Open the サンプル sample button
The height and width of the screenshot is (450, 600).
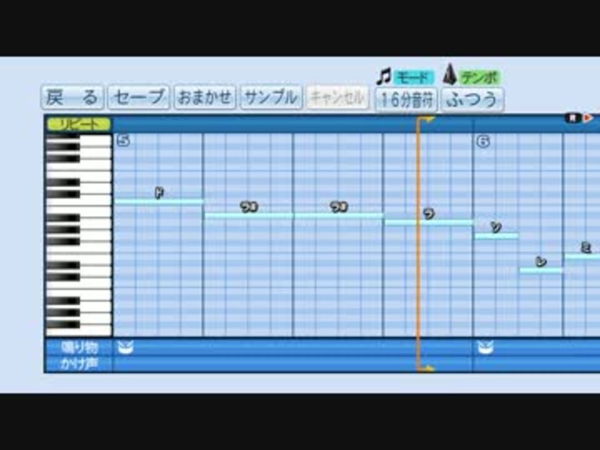[x=271, y=97]
